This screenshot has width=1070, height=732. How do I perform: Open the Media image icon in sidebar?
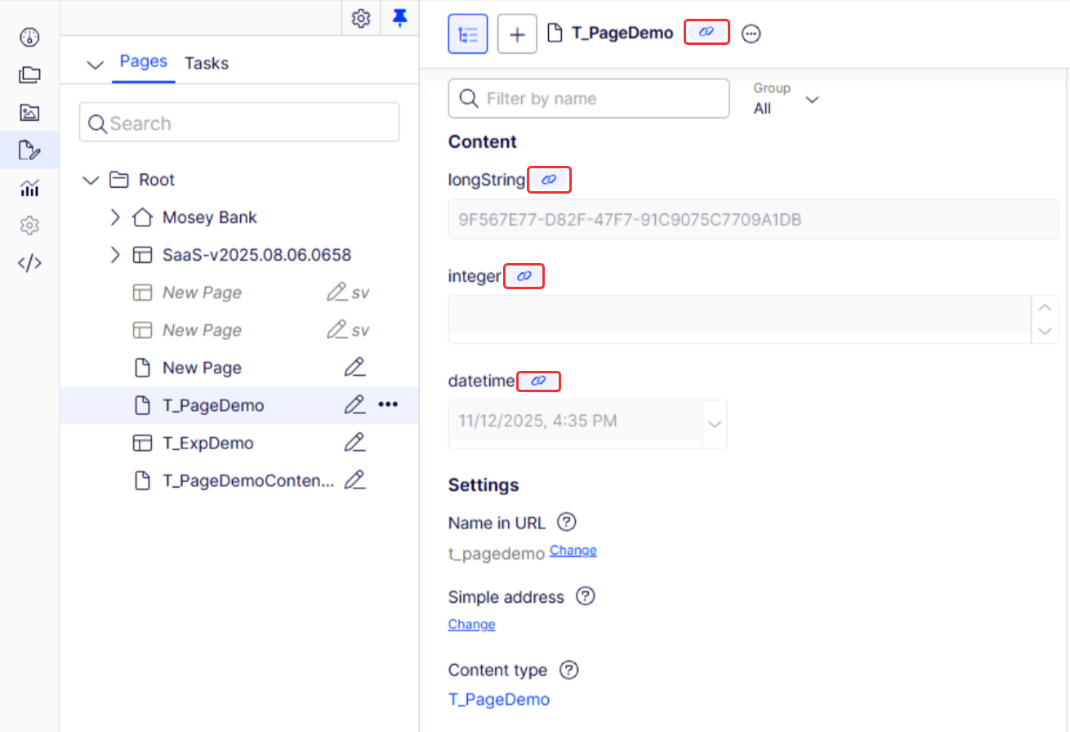point(29,113)
